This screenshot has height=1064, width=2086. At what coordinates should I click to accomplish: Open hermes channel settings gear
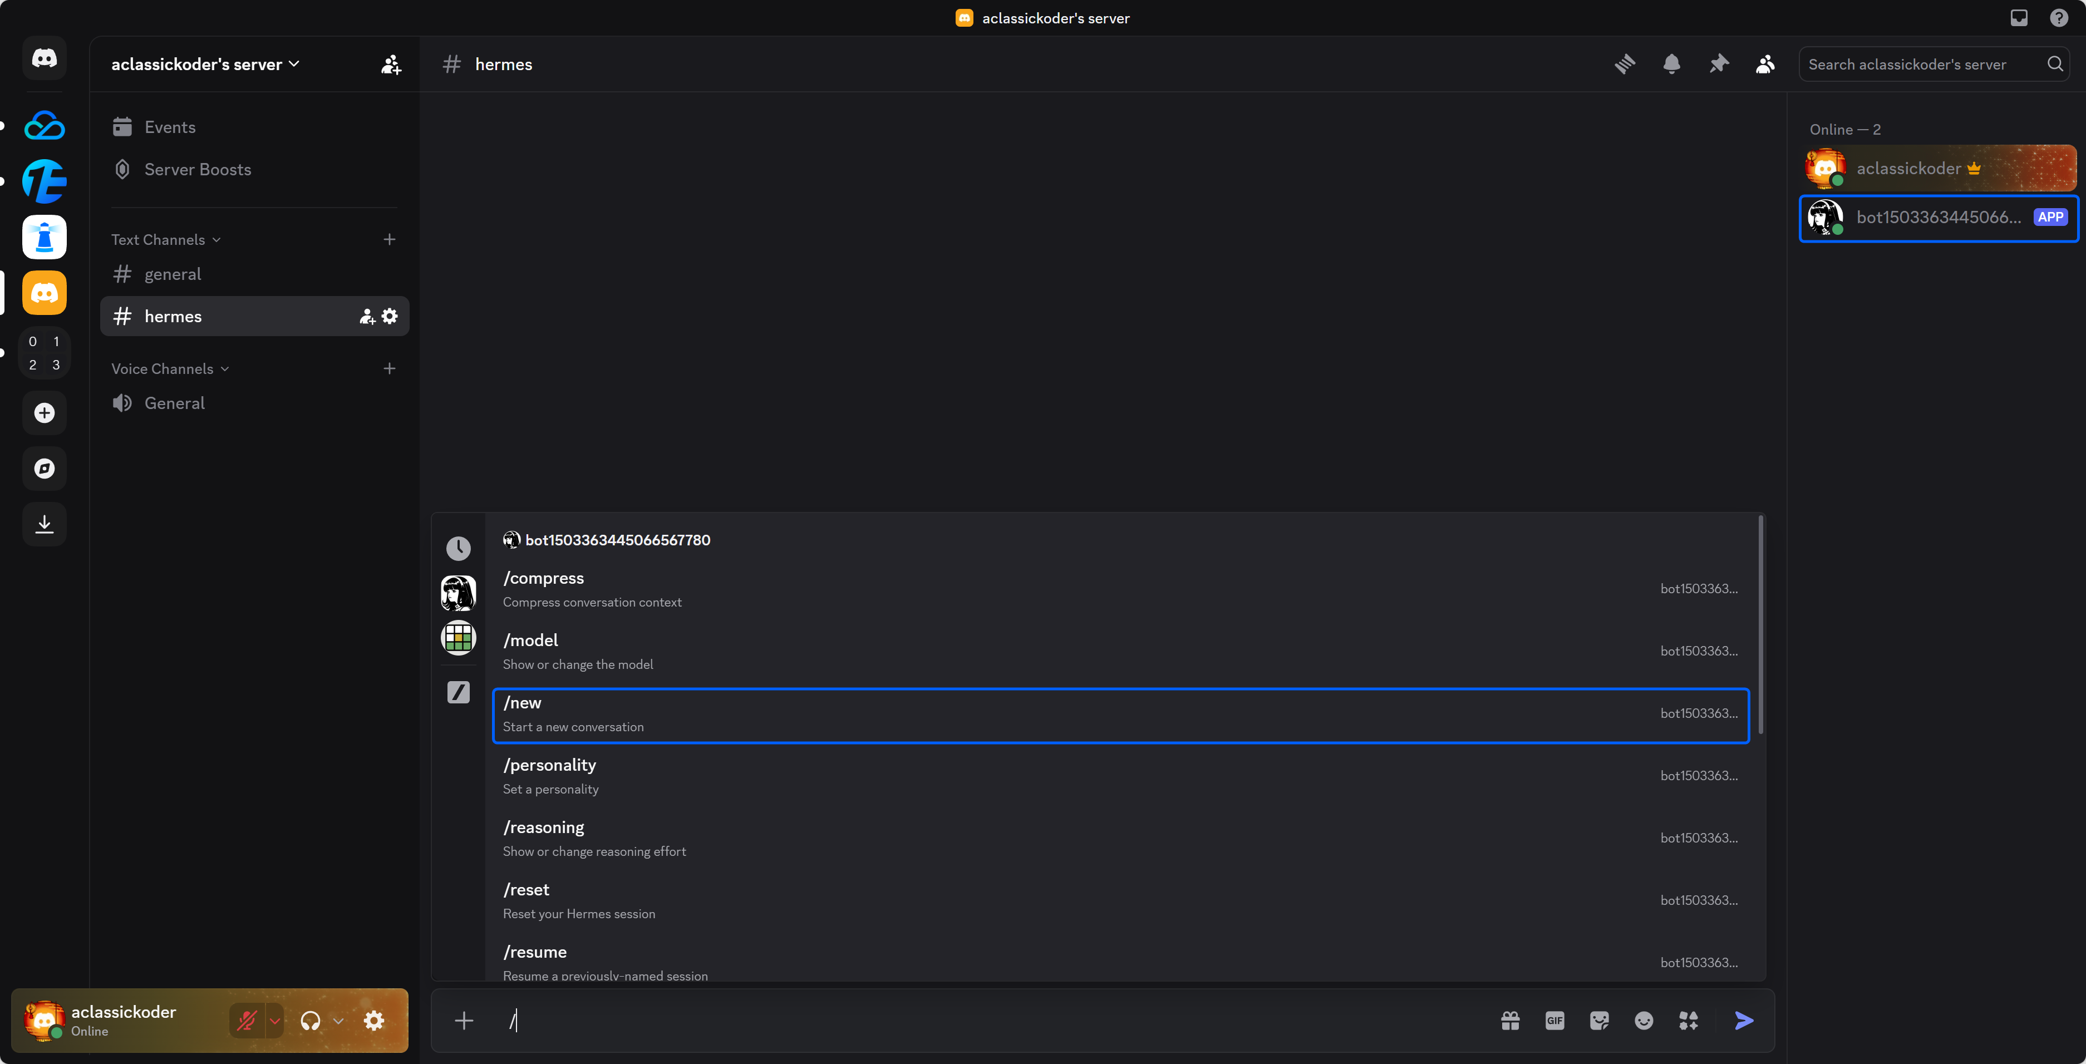click(x=390, y=317)
